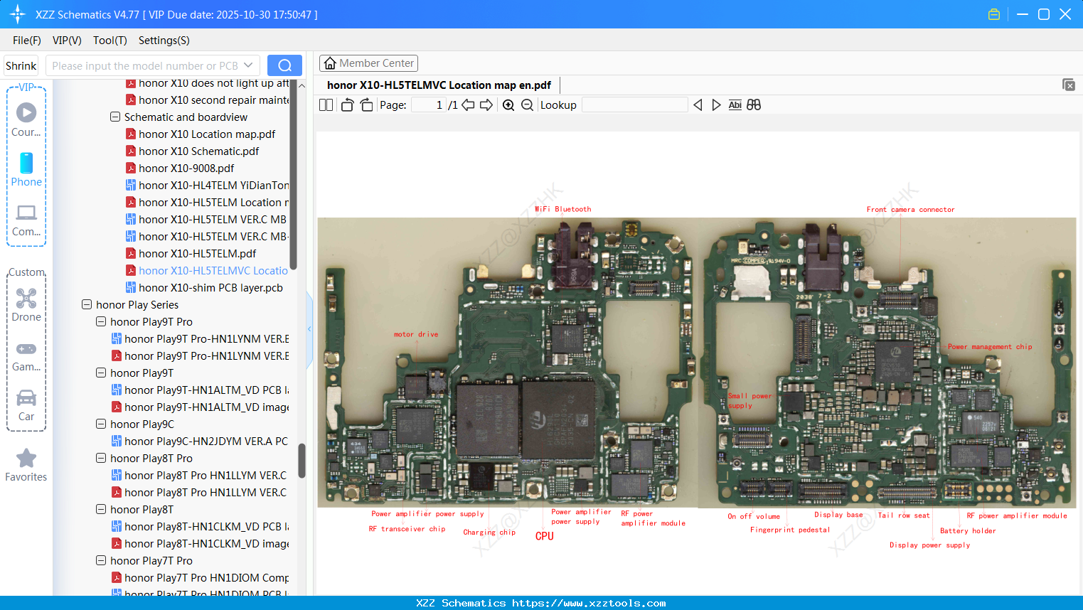Open honor X10 Schematic.pdf
Screen dimensions: 1083x610
(x=199, y=151)
